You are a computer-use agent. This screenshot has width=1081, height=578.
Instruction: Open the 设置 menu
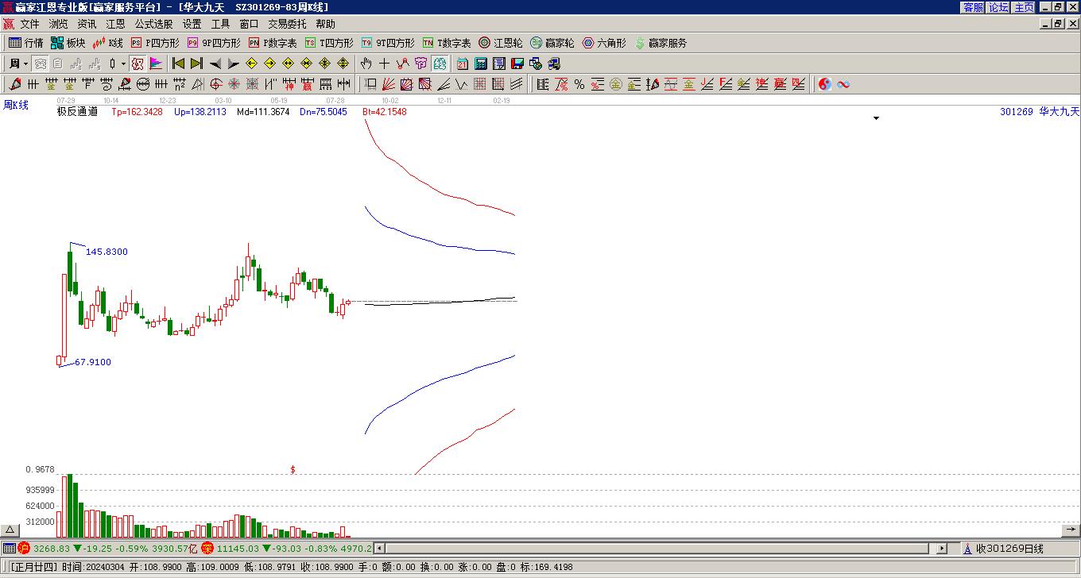click(192, 25)
